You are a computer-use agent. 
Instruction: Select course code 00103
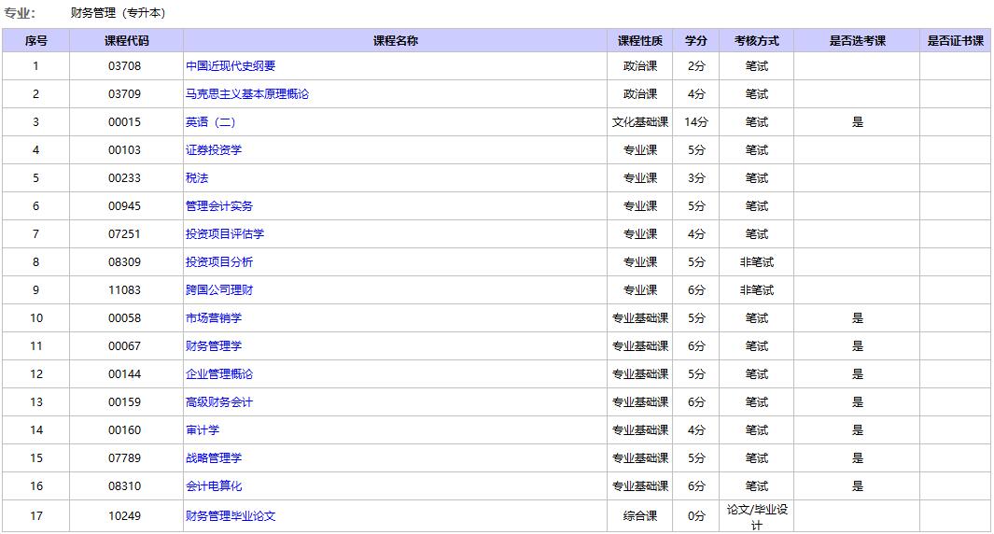coord(125,149)
